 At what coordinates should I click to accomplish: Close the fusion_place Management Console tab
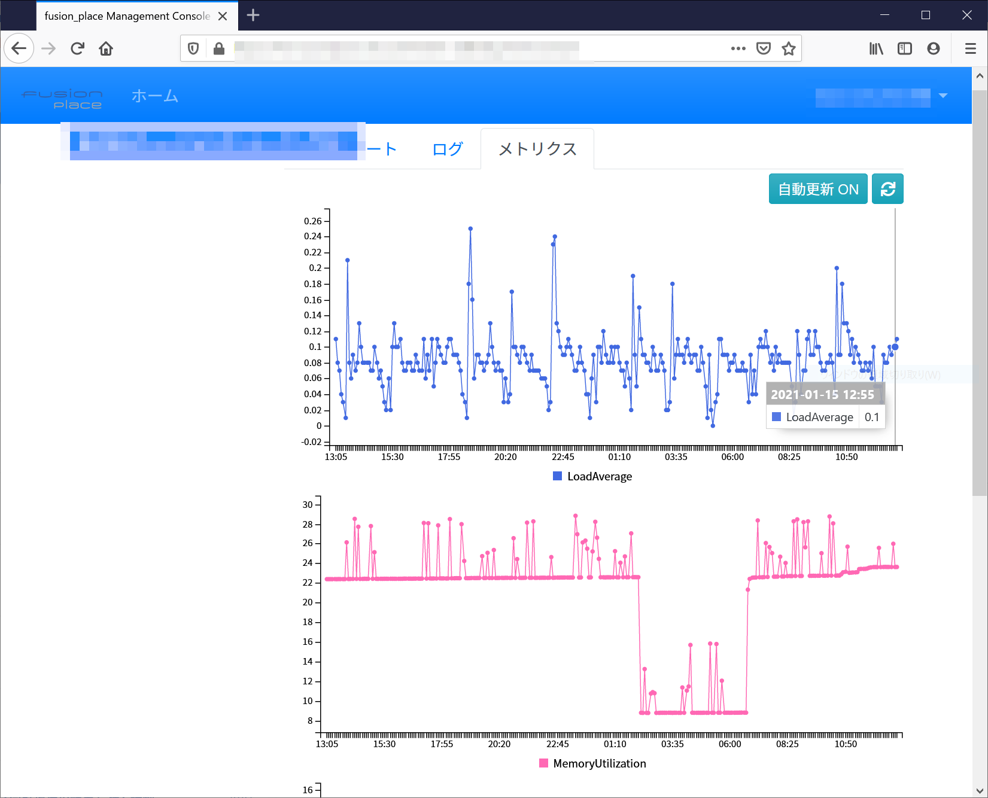click(x=223, y=16)
